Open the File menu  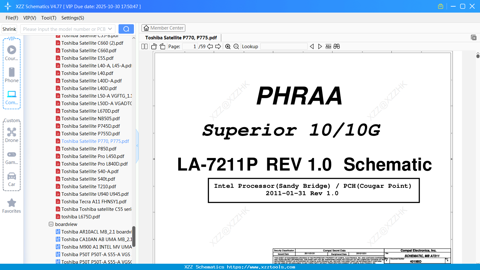[x=12, y=18]
